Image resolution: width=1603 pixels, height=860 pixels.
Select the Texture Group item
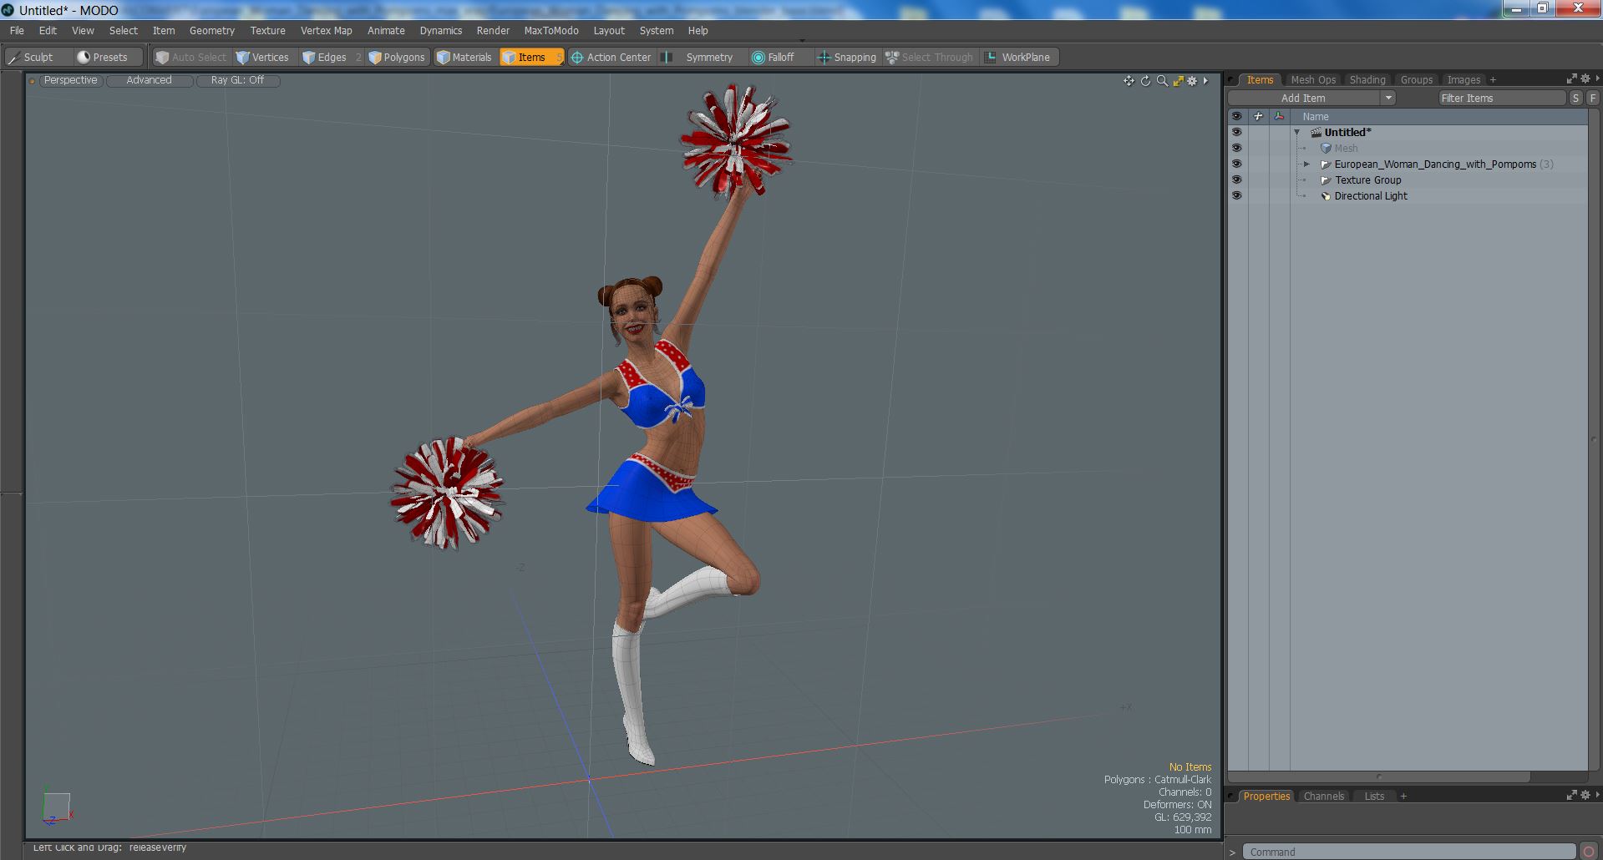click(x=1367, y=180)
